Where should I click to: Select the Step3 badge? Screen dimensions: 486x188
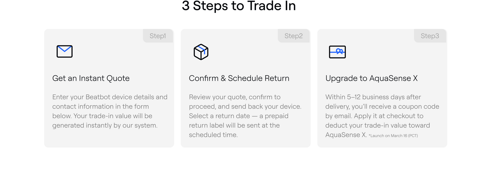point(430,36)
